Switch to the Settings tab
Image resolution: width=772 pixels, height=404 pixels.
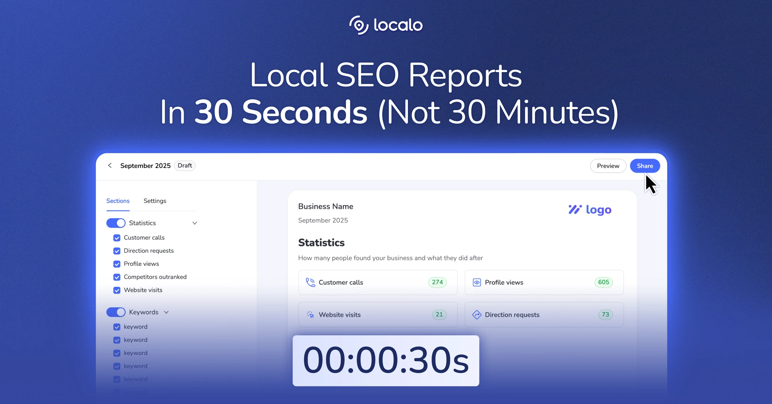click(x=155, y=201)
